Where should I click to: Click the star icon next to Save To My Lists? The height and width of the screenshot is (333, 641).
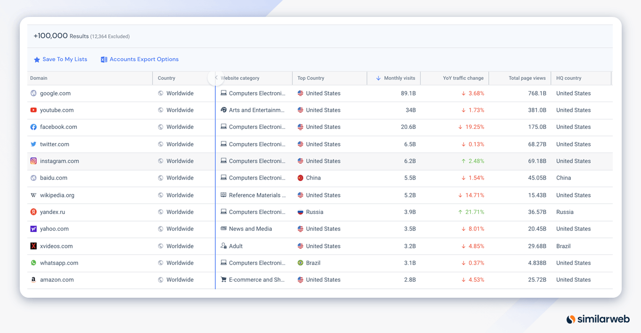click(x=37, y=59)
